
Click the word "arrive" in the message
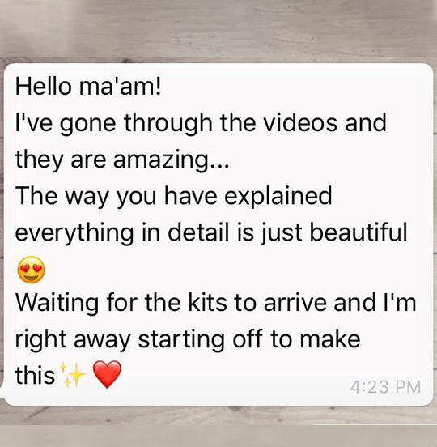point(295,303)
